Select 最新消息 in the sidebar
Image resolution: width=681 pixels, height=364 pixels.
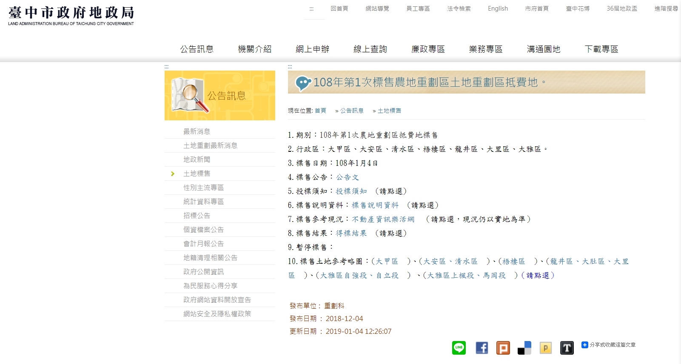(x=197, y=131)
